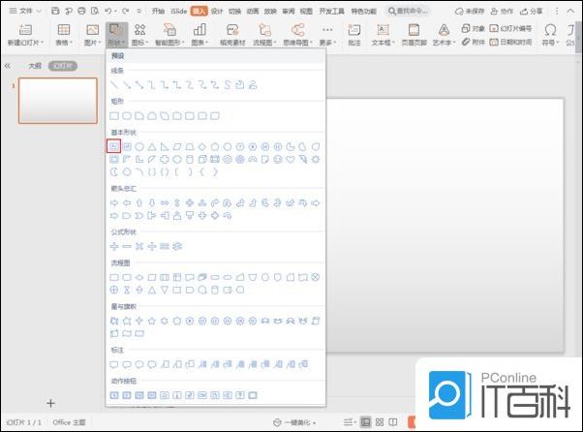Open the 动画 animation tab
Image resolution: width=583 pixels, height=432 pixels.
253,12
